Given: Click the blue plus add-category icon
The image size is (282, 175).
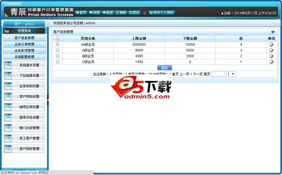Looking at the screenshot, I should [x=272, y=32].
